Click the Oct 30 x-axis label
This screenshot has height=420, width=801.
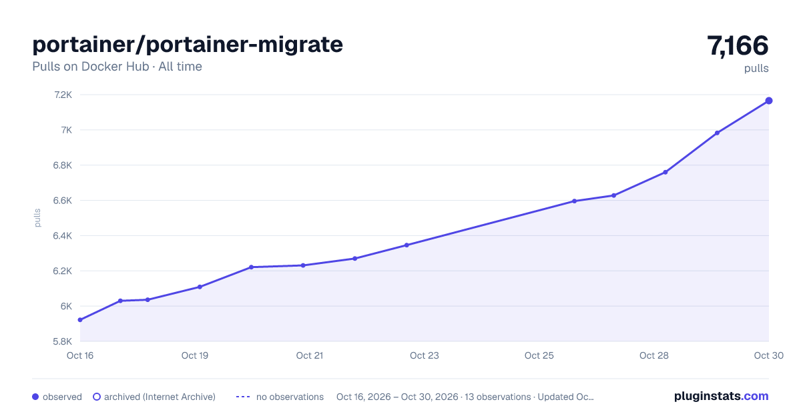pyautogui.click(x=768, y=355)
